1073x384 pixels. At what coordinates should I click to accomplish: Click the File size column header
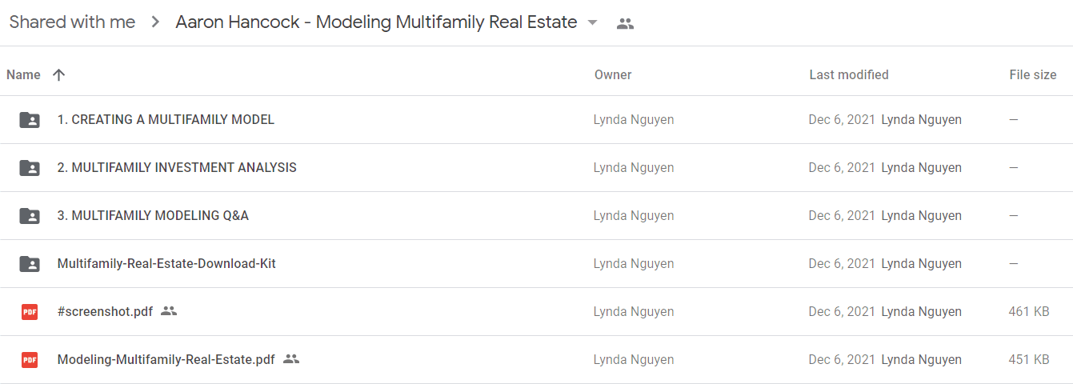click(1033, 74)
